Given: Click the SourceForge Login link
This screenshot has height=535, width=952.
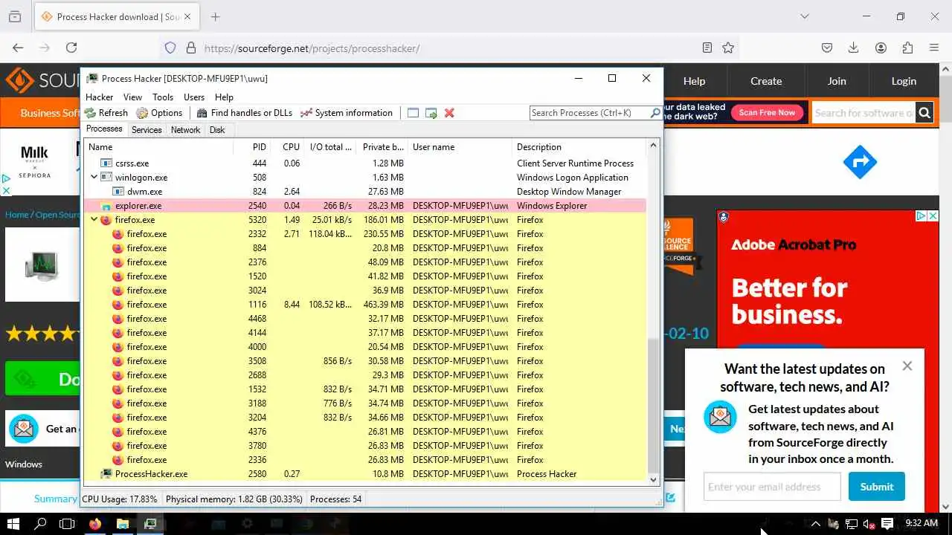Looking at the screenshot, I should click(904, 81).
